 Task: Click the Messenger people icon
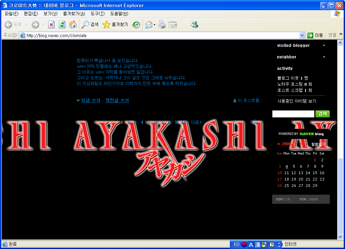[x=194, y=24]
